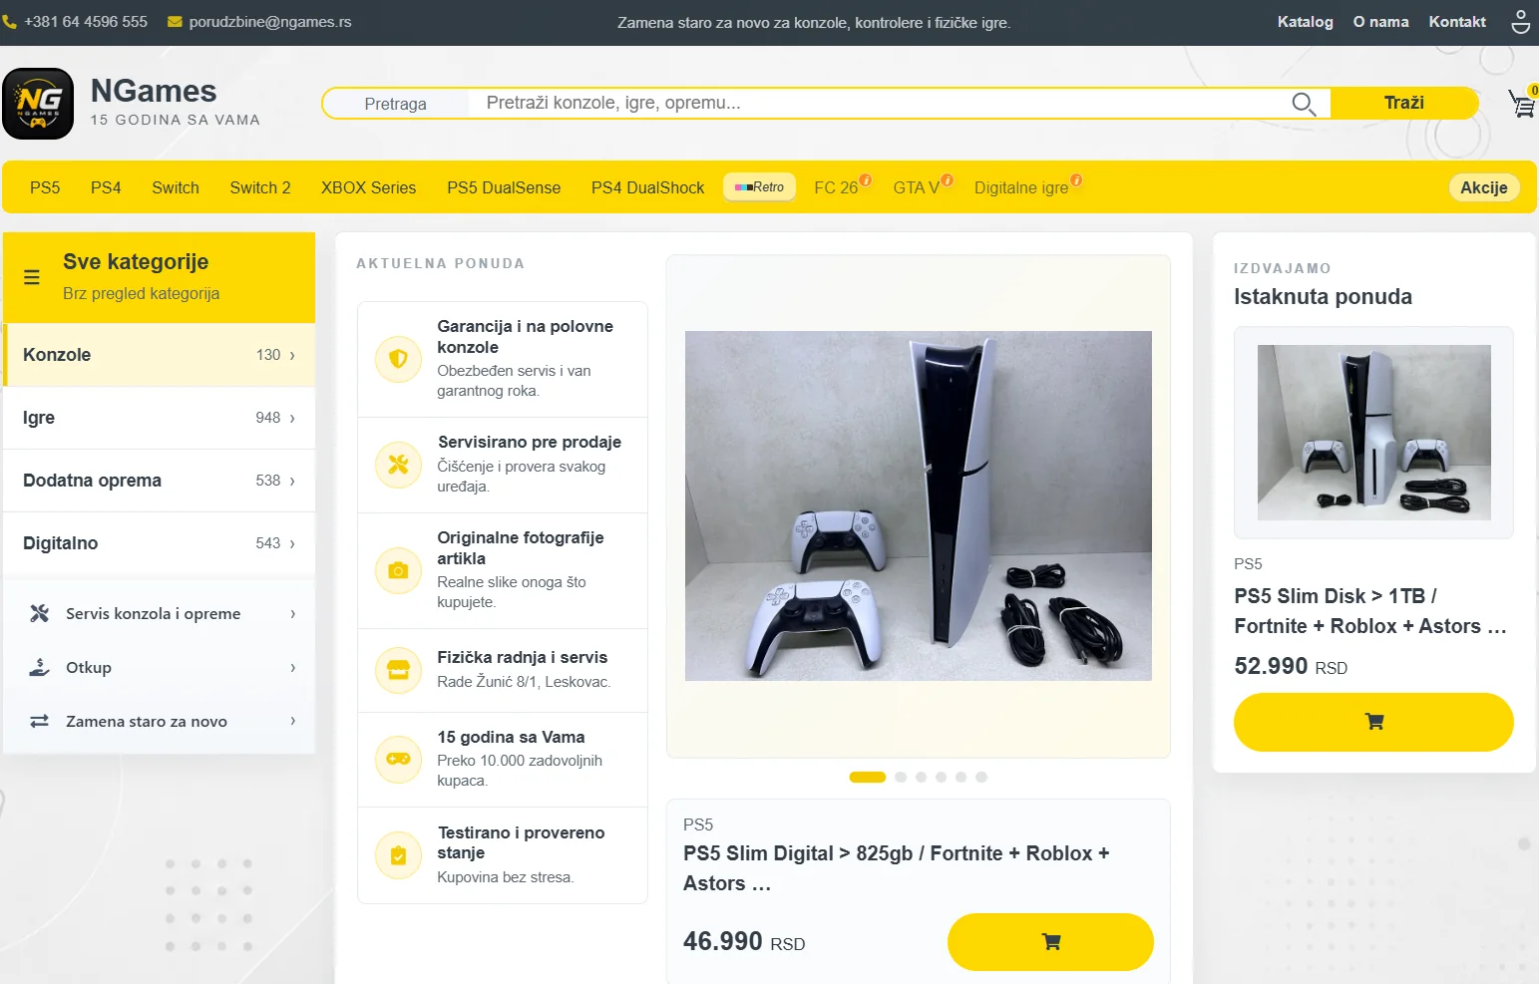Screen dimensions: 1539x984
Task: Expand Zamena staro za novo chevron
Action: 292,721
